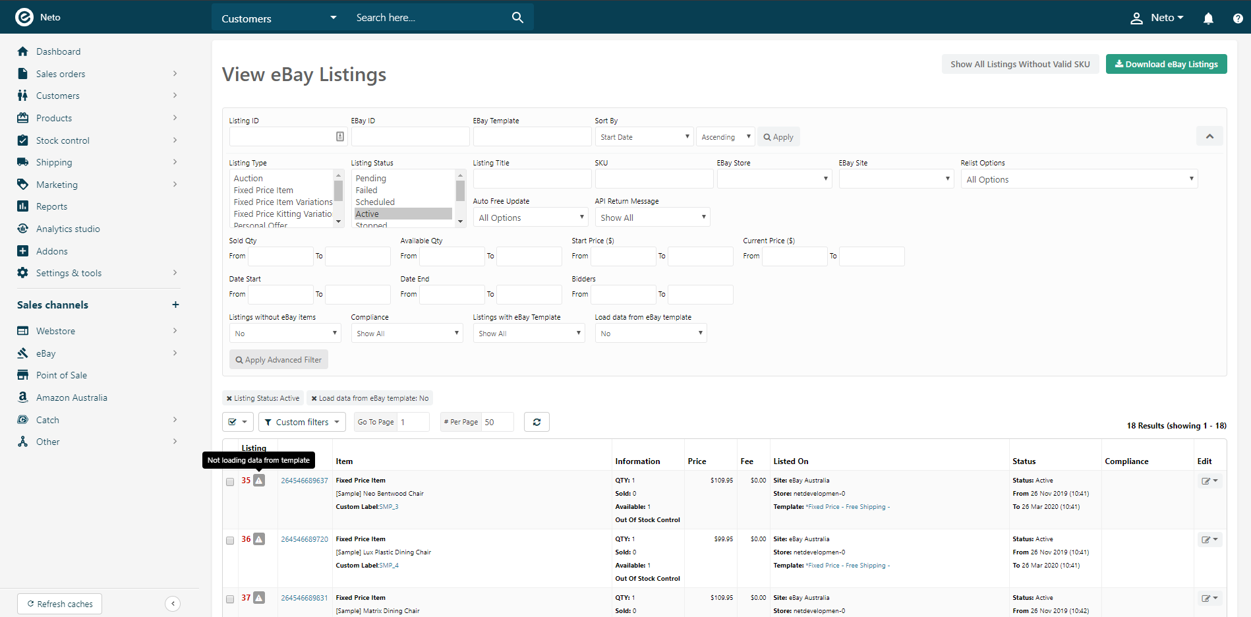Open Custom filters dropdown

[302, 422]
